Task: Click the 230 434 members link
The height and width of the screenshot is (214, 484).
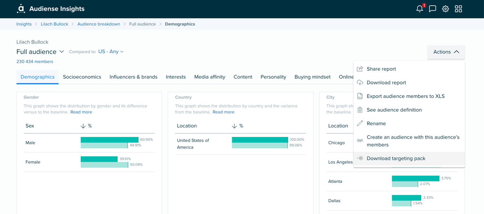Action: [35, 62]
